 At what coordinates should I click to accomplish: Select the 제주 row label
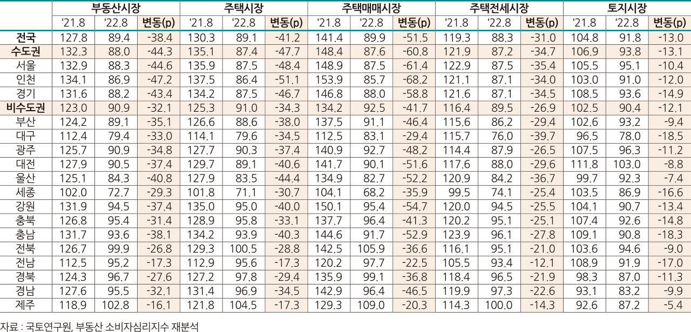click(x=26, y=304)
